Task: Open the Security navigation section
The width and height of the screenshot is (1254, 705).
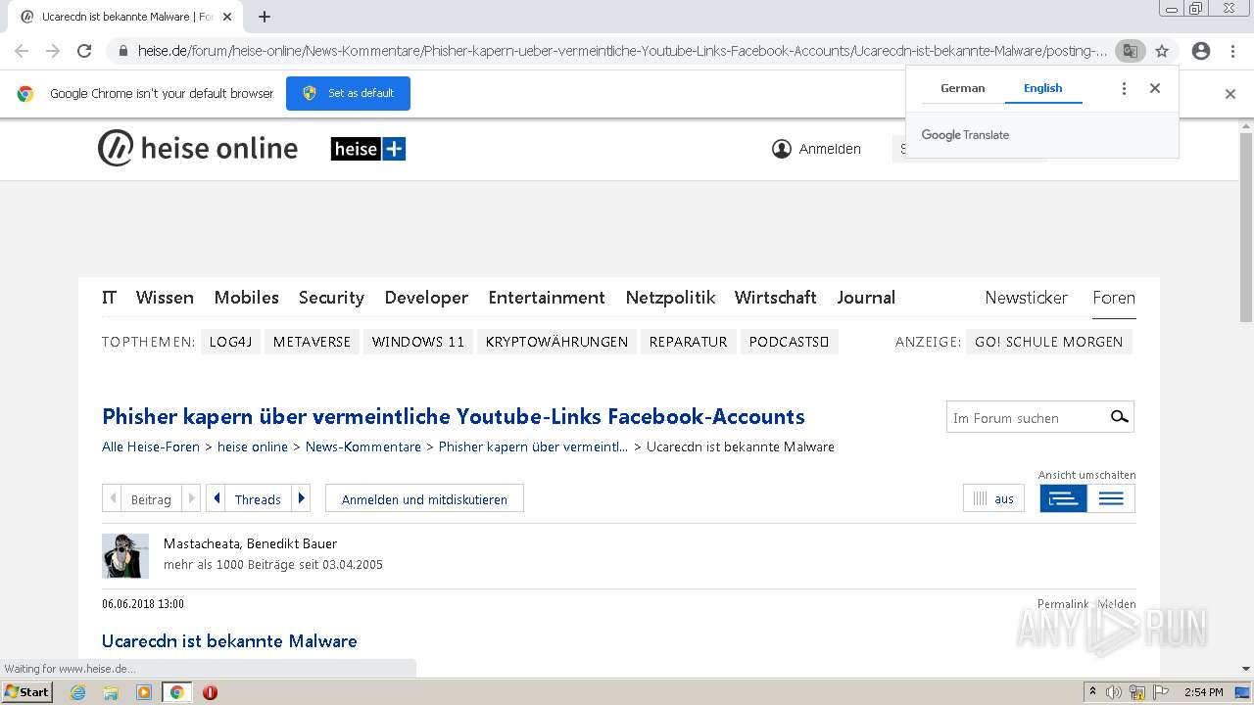Action: (331, 298)
